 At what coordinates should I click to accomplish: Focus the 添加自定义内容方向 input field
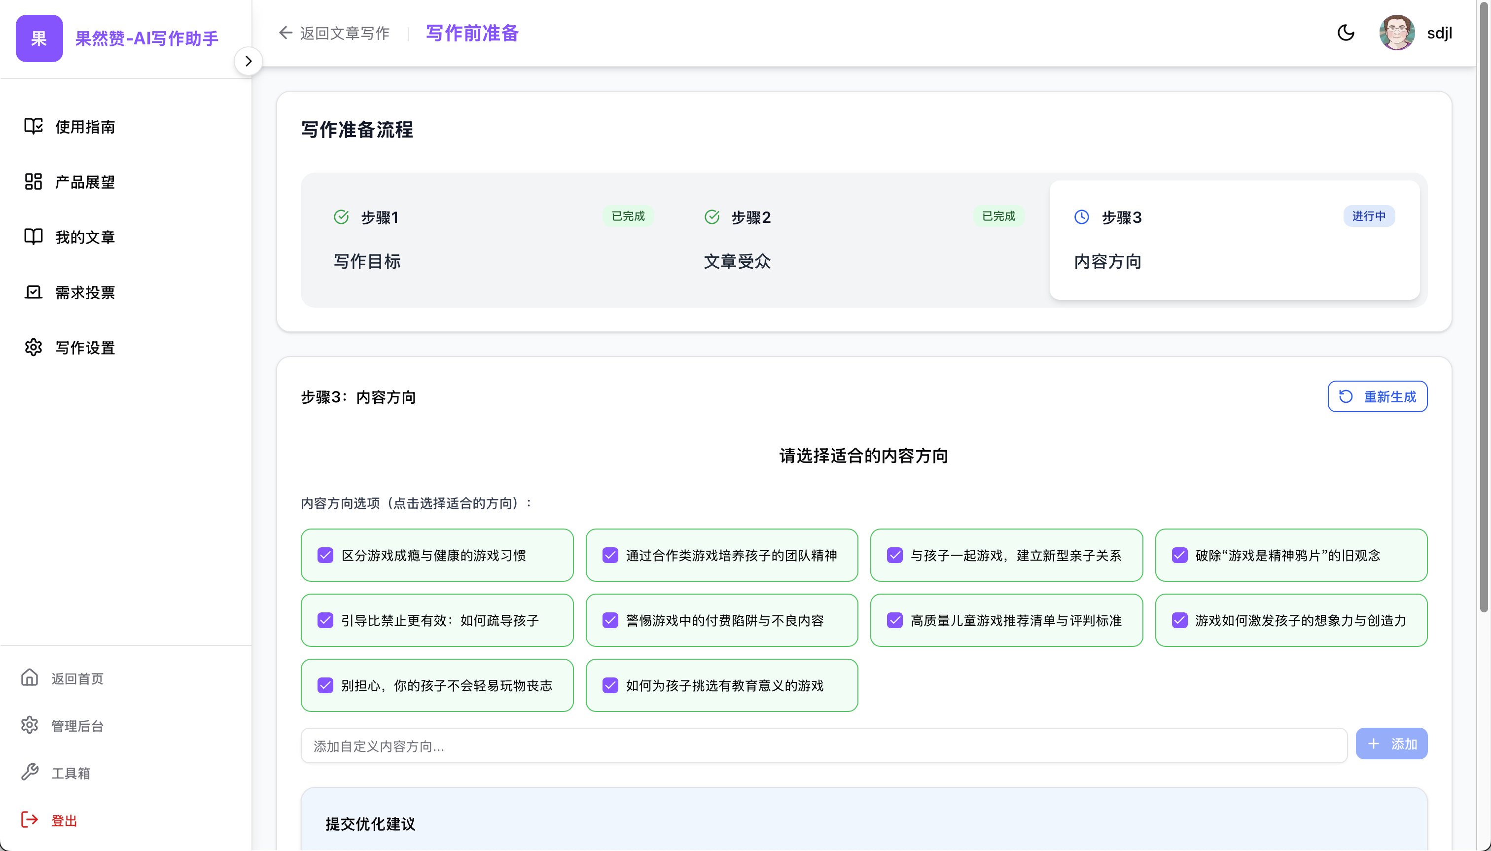[823, 745]
